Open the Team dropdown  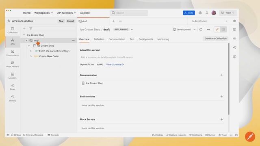(x=227, y=13)
